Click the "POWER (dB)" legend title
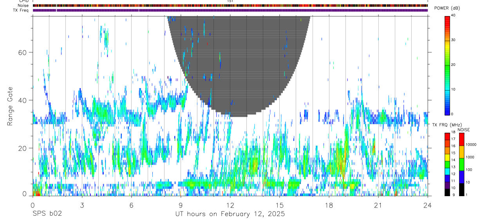The width and height of the screenshot is (481, 222). coord(447,8)
